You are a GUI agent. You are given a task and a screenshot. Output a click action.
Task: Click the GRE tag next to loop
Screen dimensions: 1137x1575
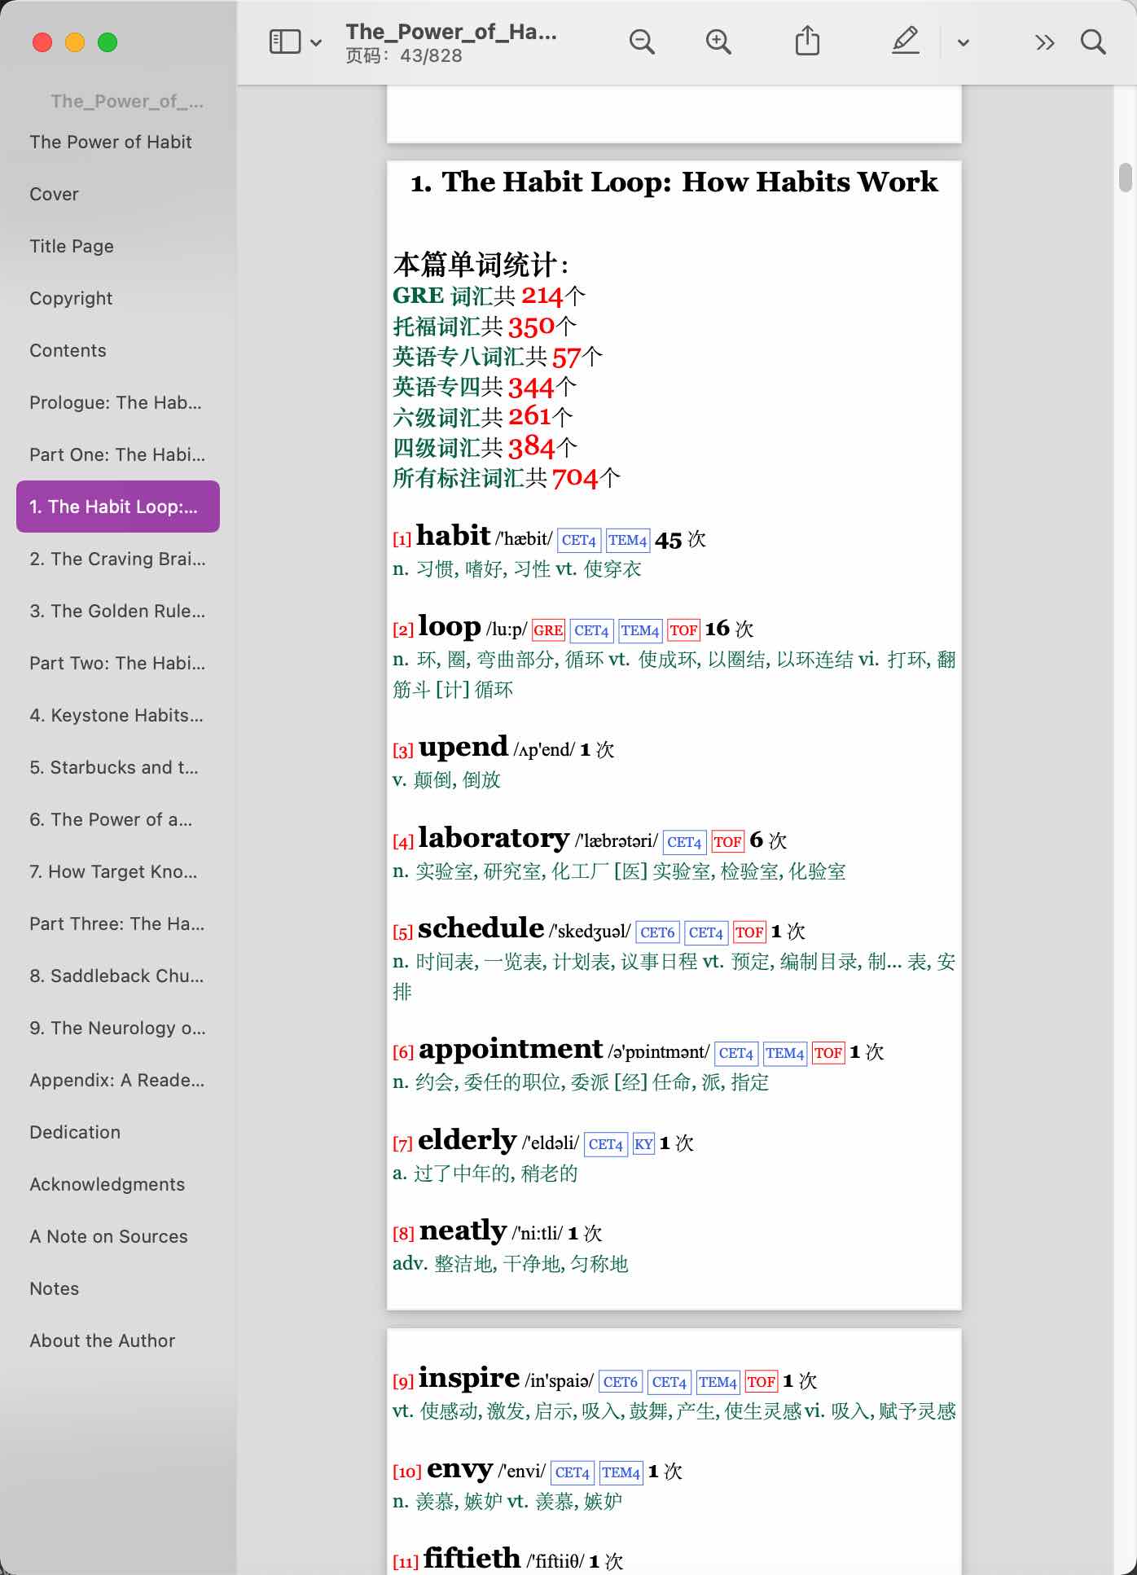548,630
